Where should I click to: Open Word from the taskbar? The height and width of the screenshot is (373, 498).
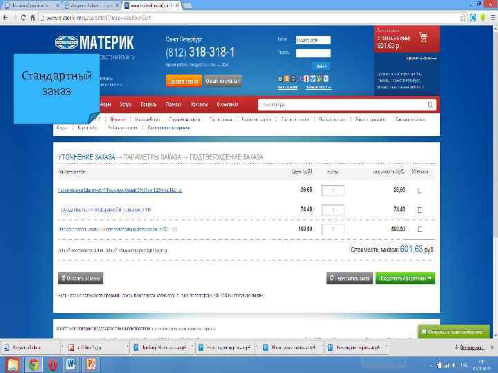click(x=71, y=365)
